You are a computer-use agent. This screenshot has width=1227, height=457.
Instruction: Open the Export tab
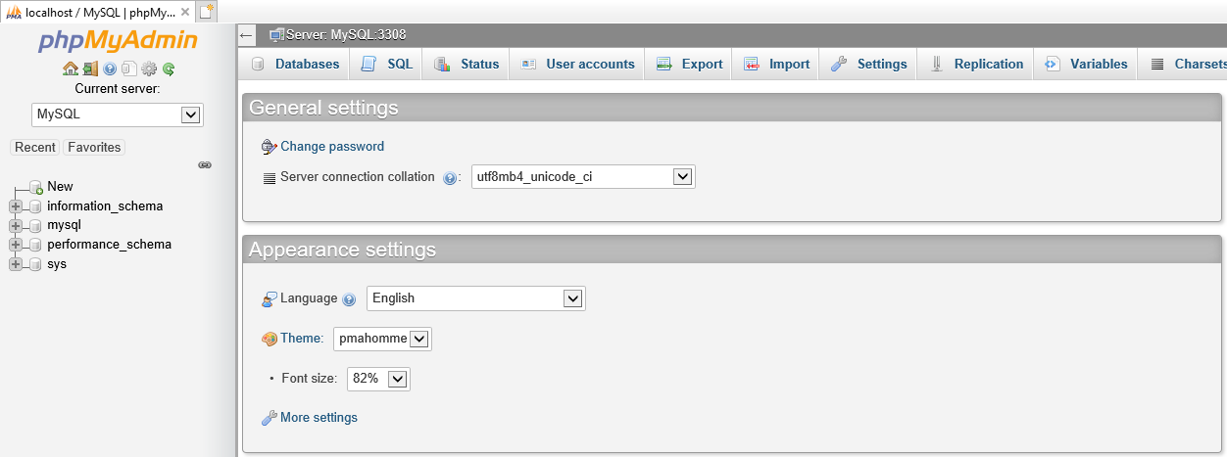pyautogui.click(x=690, y=64)
